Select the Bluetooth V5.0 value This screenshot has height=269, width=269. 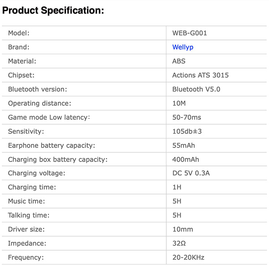click(196, 89)
